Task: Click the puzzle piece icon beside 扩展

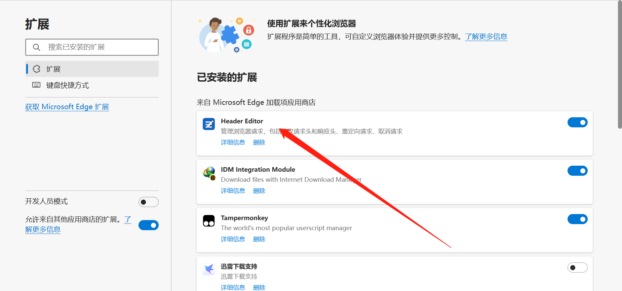Action: click(36, 69)
